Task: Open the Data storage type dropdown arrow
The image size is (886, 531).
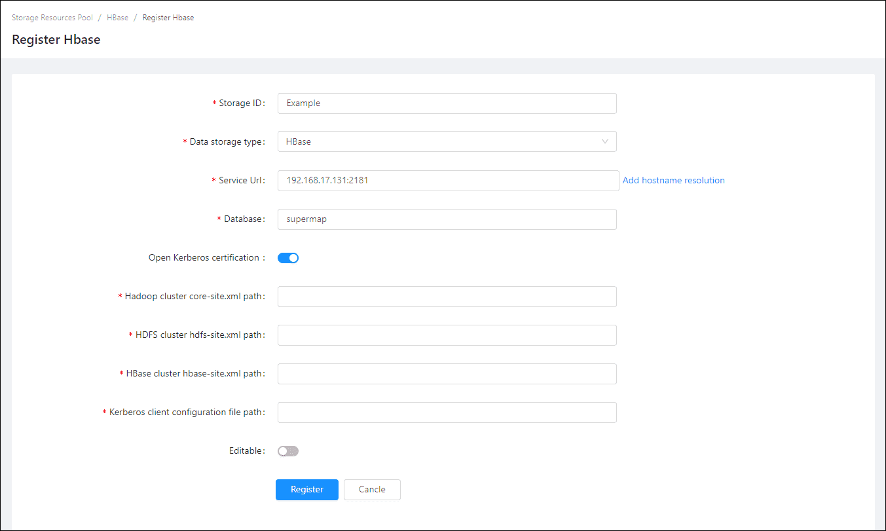Action: [604, 141]
